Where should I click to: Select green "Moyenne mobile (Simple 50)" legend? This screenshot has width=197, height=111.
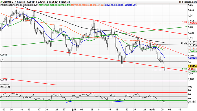(55, 5)
